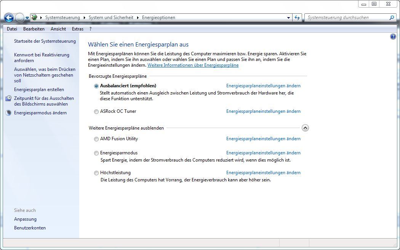Image resolution: width=400 pixels, height=250 pixels.
Task: Click the Systemsteuerung breadcrumb segment
Action: point(62,18)
